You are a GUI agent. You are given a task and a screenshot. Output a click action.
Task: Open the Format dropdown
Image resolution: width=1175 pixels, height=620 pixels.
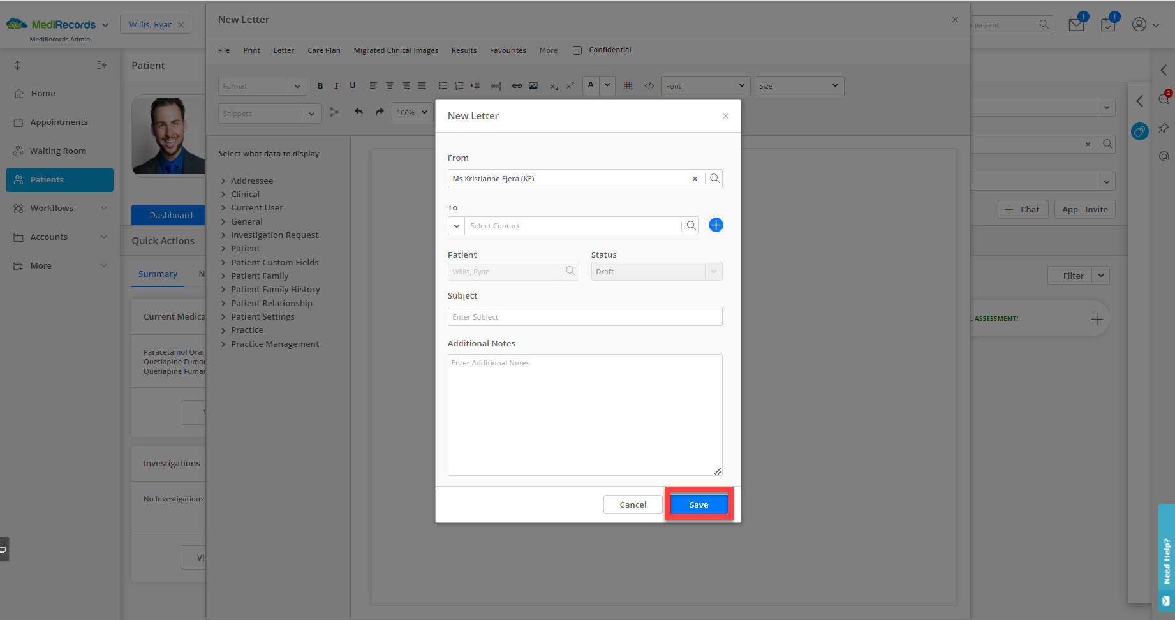click(262, 86)
